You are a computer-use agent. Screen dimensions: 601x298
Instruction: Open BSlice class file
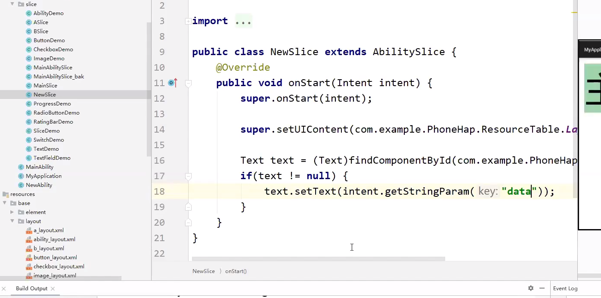pos(40,31)
